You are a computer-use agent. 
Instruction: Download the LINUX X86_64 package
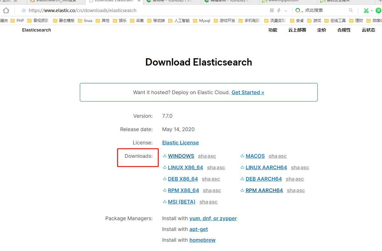[x=185, y=167]
